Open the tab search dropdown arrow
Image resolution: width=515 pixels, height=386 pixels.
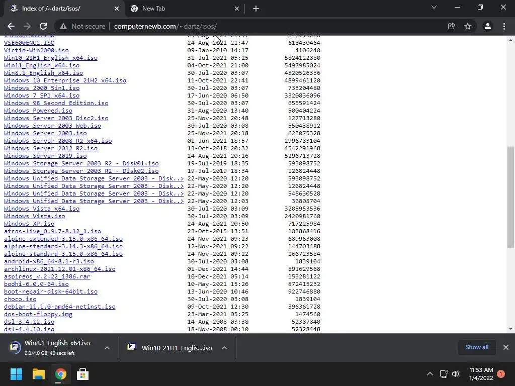pos(434,7)
